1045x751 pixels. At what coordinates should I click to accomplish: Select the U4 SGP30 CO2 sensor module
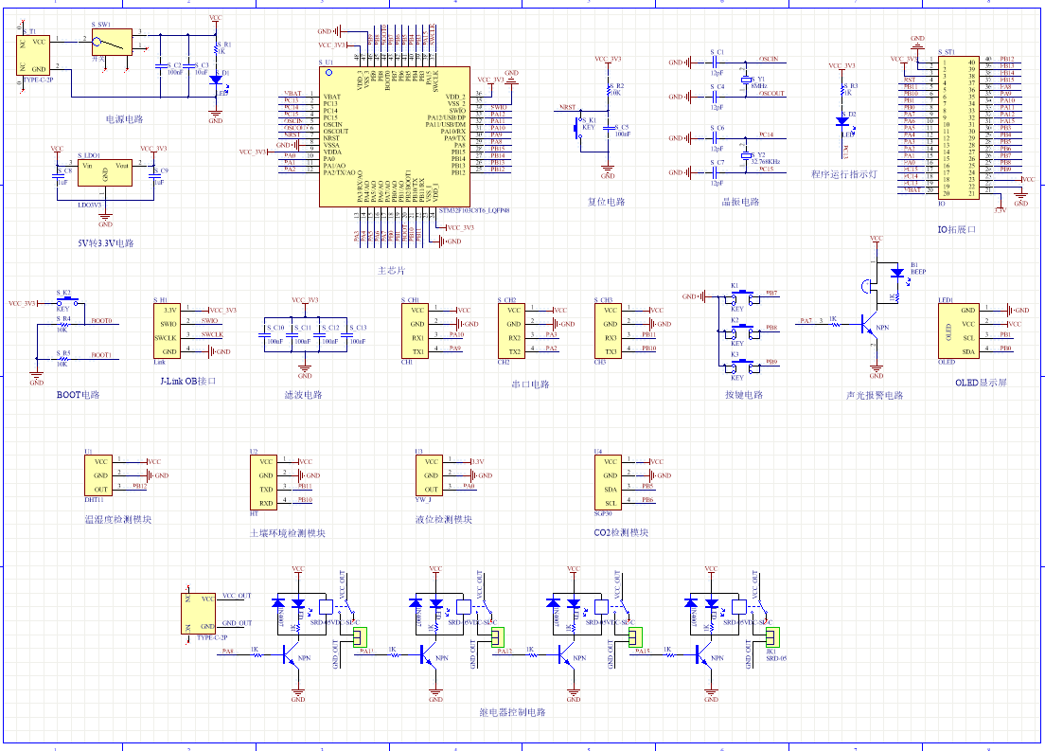[x=608, y=482]
